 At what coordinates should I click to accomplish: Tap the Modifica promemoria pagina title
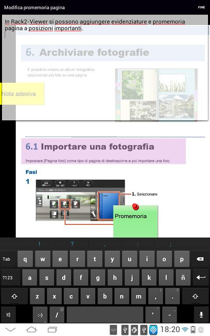click(35, 7)
